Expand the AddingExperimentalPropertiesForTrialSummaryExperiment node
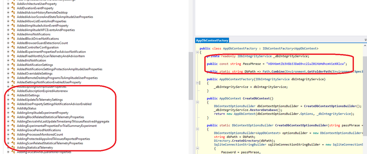 pyautogui.click(x=8, y=126)
